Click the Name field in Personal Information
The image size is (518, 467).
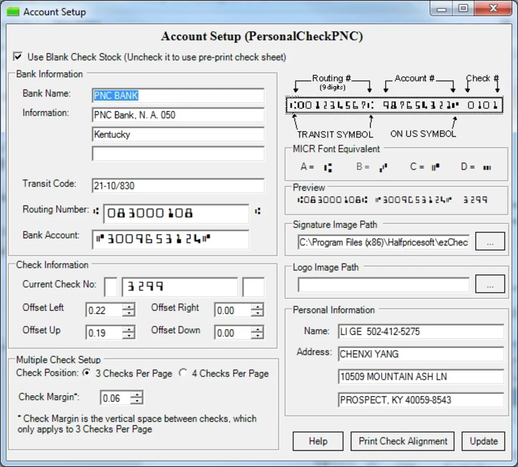click(x=421, y=331)
